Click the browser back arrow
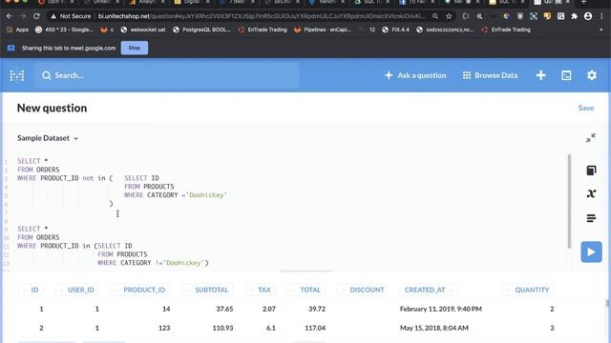The width and height of the screenshot is (611, 343). click(x=9, y=16)
